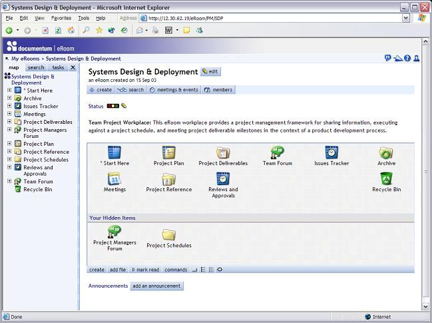The image size is (432, 323).
Task: Click the edit button beside the title
Action: [x=210, y=71]
